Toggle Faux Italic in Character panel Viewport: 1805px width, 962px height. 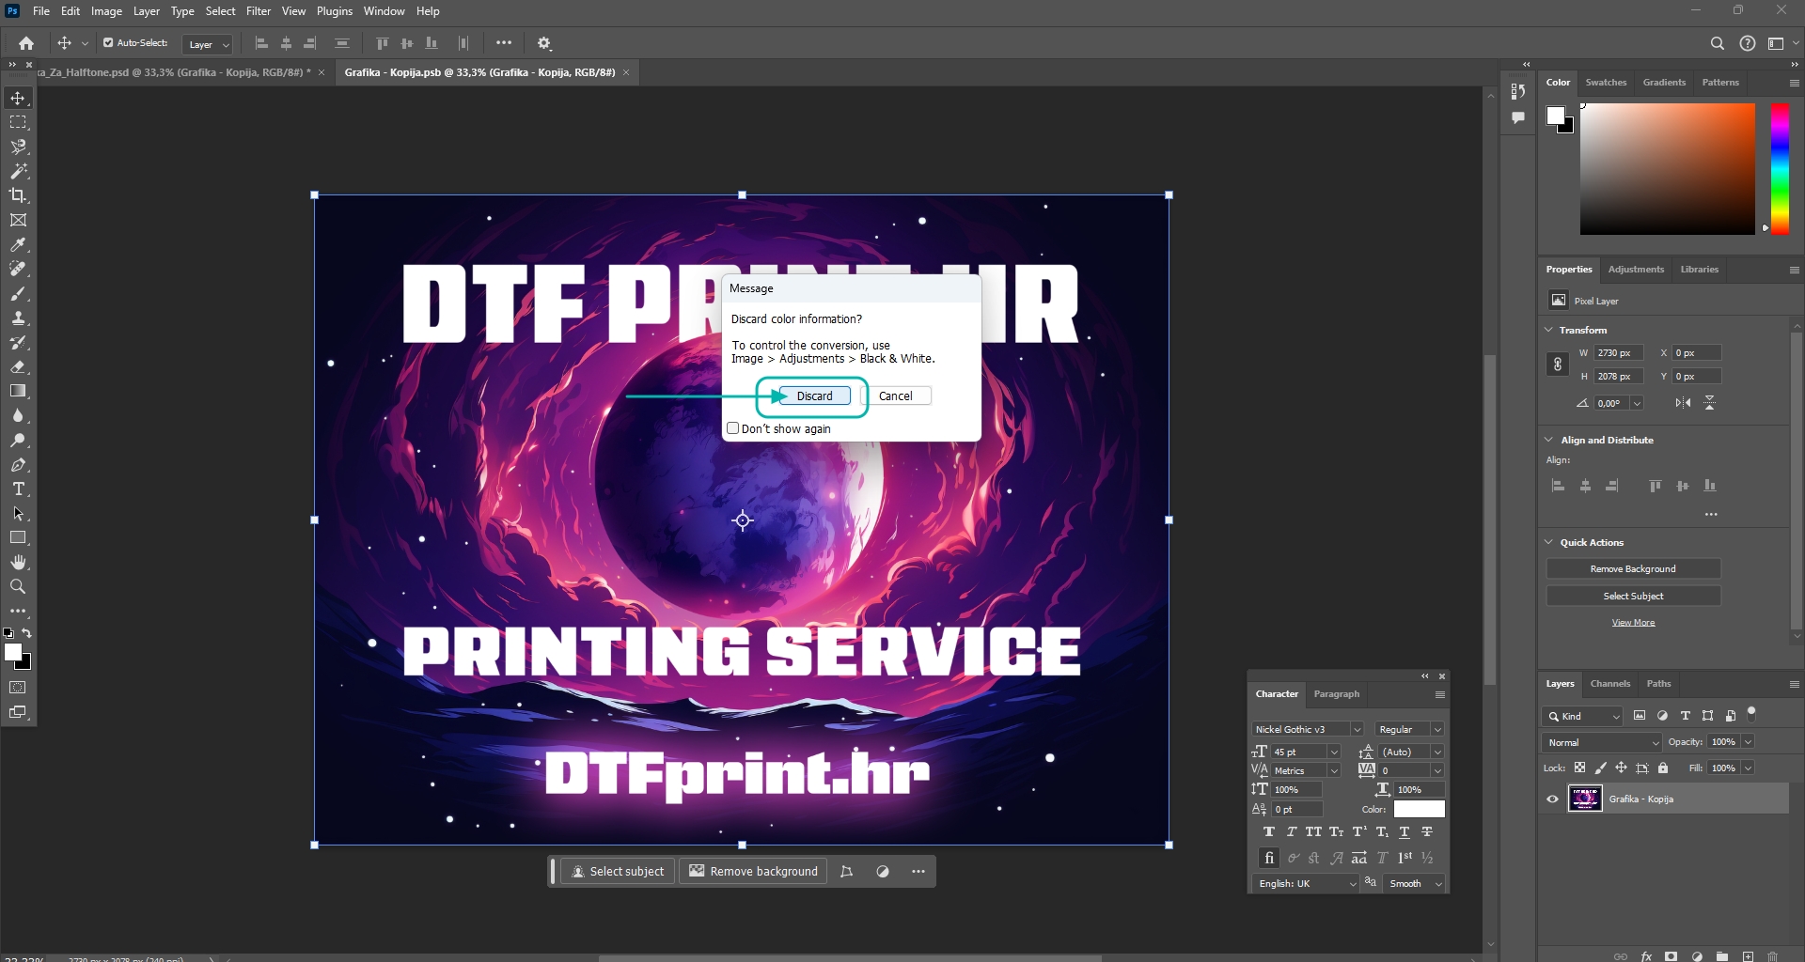1292,832
